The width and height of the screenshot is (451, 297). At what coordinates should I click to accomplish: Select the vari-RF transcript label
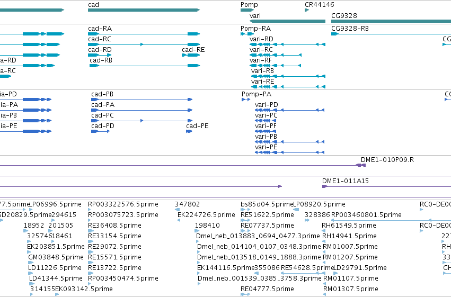tap(261, 60)
